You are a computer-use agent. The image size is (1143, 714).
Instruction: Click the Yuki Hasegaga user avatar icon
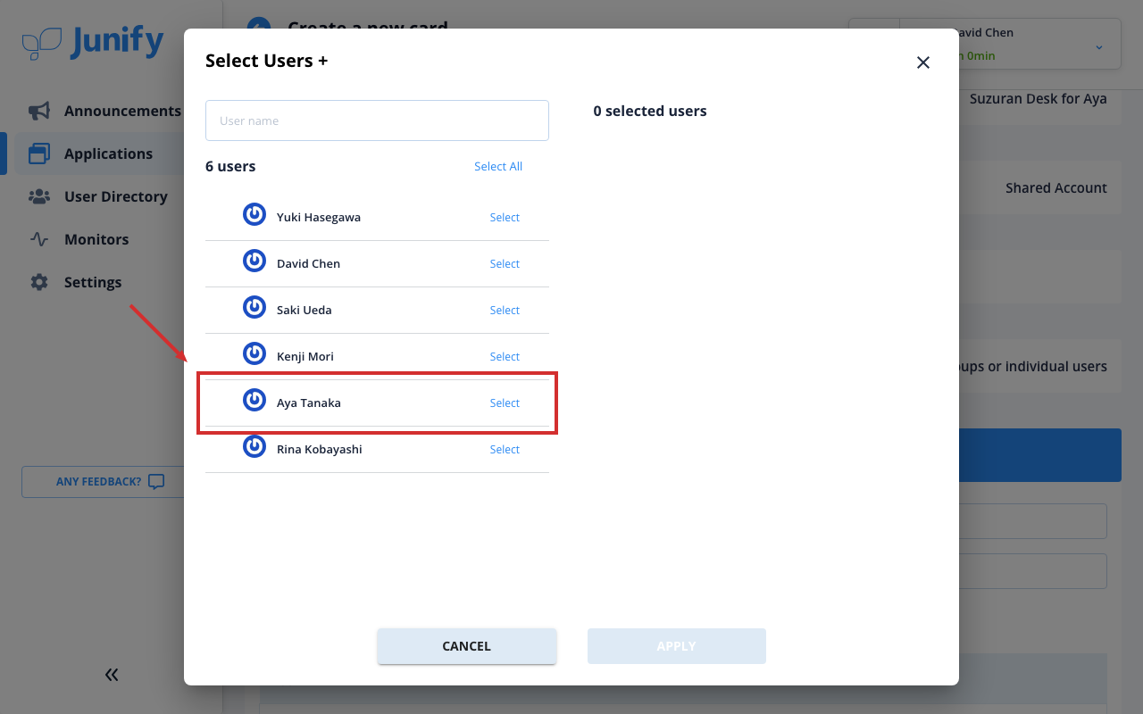(254, 214)
